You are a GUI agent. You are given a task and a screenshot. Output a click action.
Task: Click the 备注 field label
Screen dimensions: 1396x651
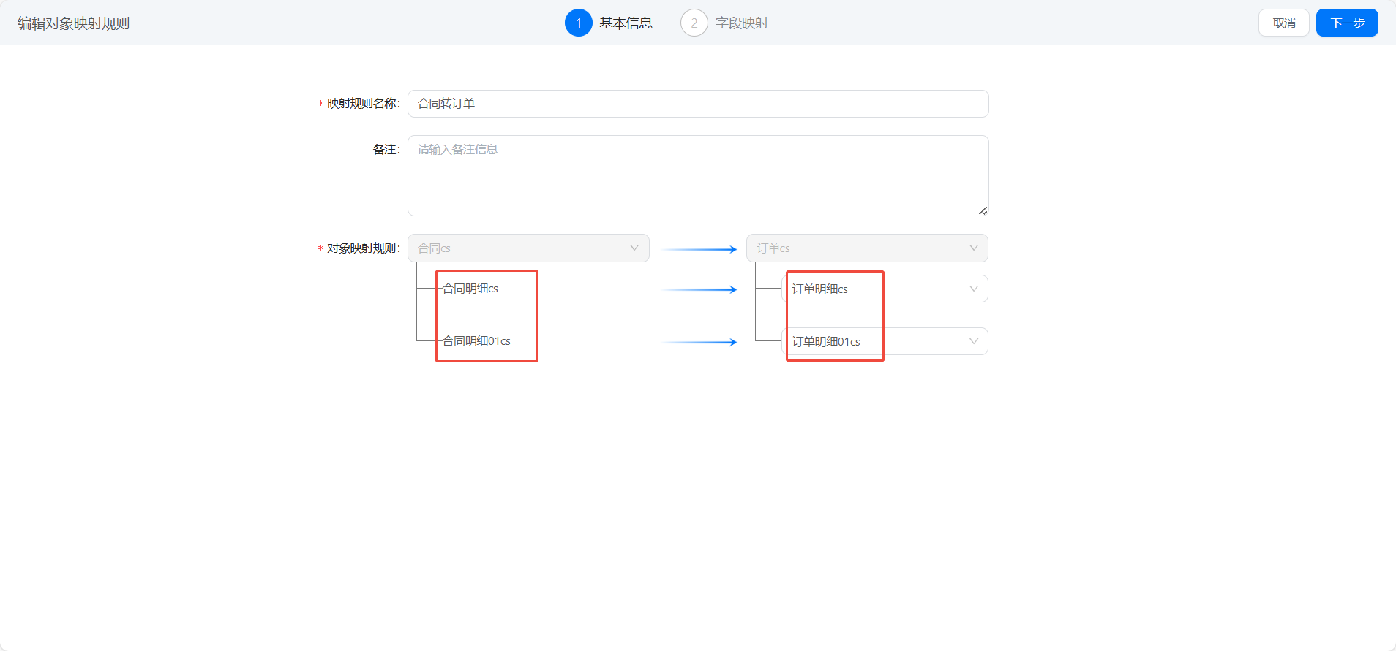[386, 150]
